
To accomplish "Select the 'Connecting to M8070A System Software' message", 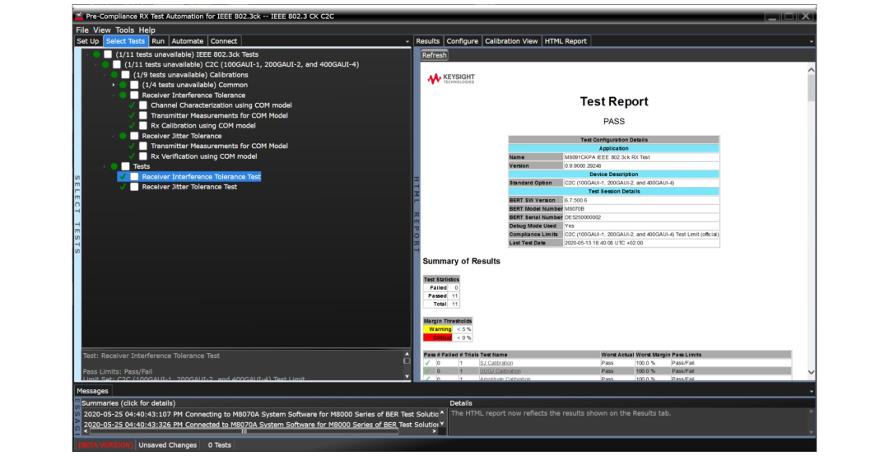I will 261,414.
